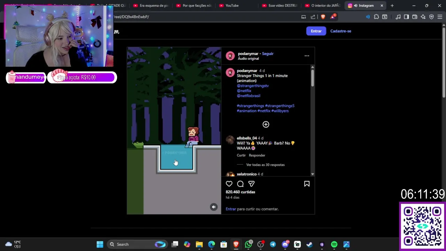Open the extensions puzzle icon

point(376,17)
